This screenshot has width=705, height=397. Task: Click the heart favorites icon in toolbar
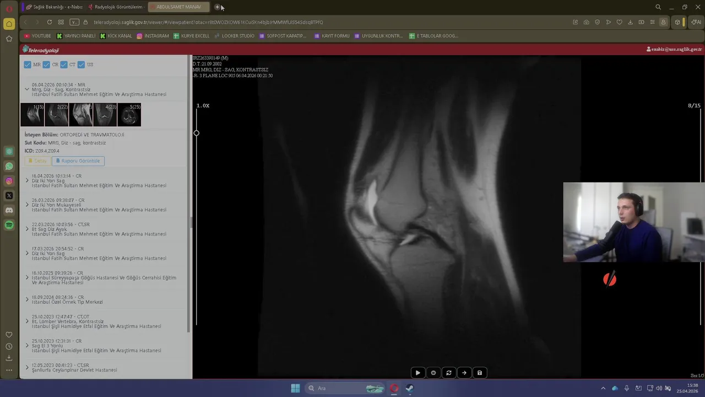coord(619,22)
